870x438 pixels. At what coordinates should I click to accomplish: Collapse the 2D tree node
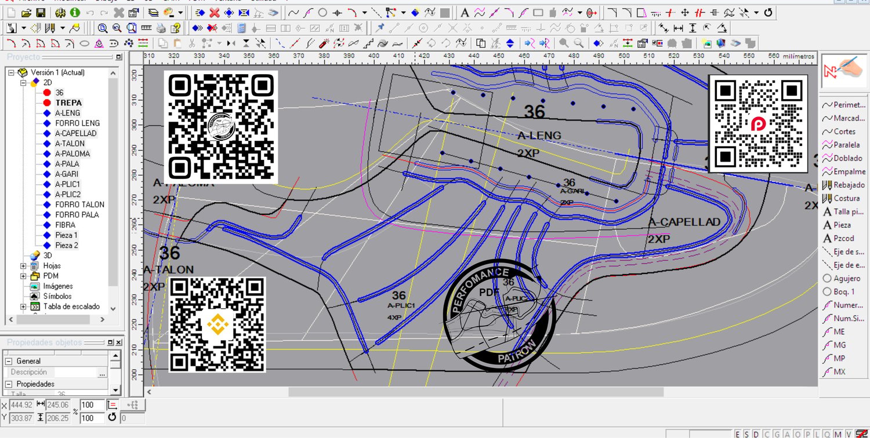(24, 83)
